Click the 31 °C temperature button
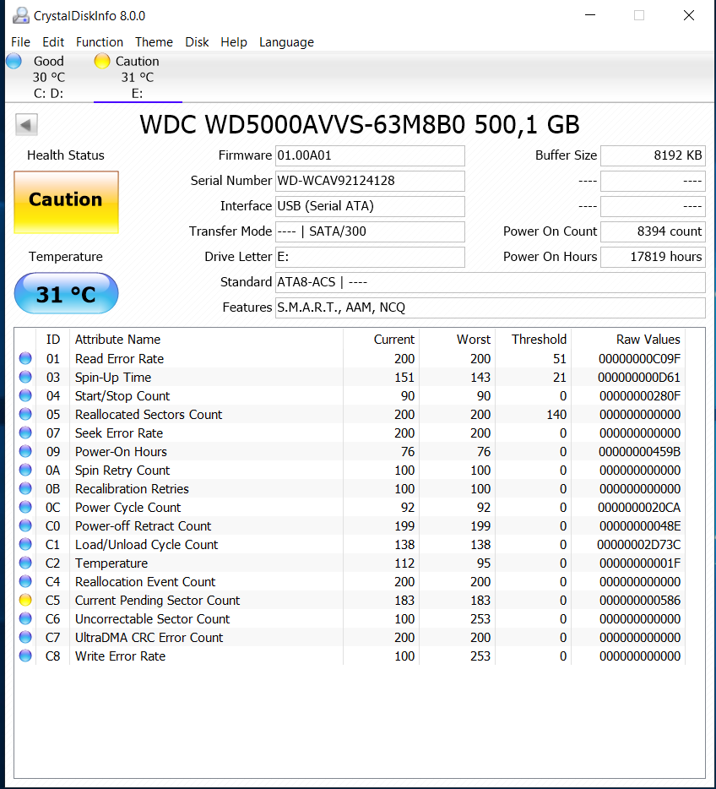This screenshot has height=789, width=716. (x=67, y=293)
